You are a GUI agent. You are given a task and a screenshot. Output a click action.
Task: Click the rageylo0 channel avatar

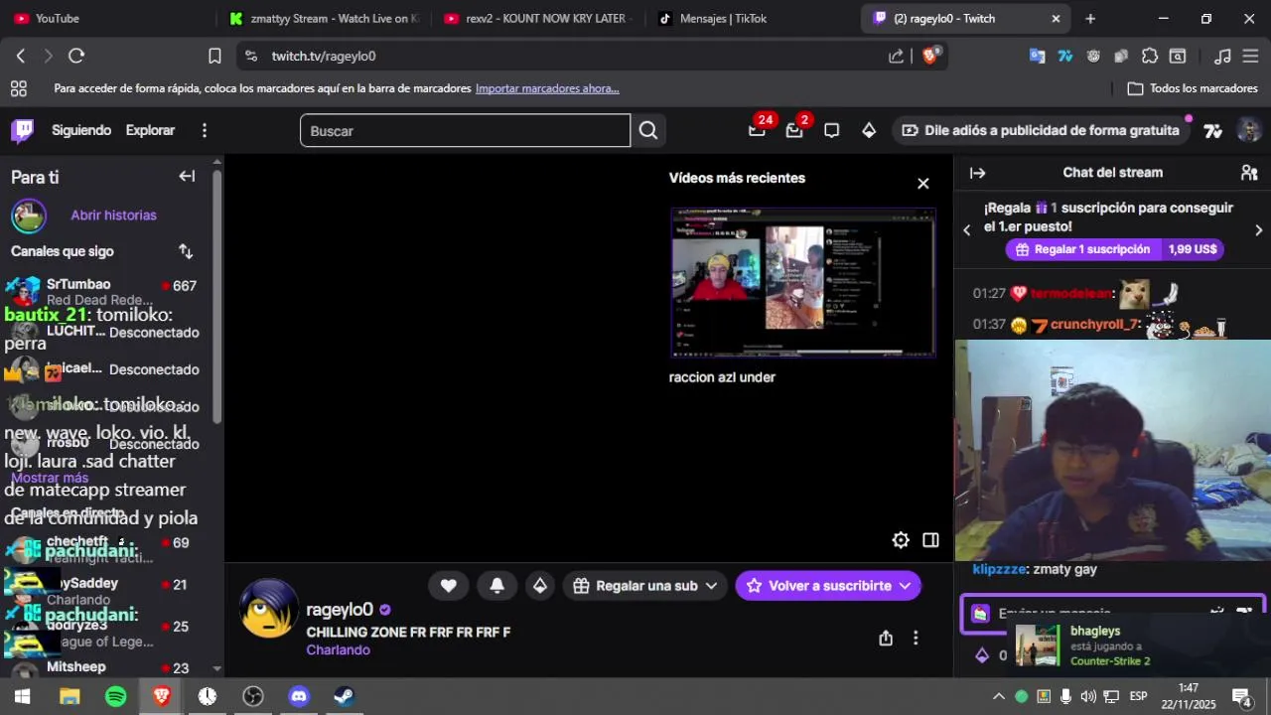click(270, 607)
